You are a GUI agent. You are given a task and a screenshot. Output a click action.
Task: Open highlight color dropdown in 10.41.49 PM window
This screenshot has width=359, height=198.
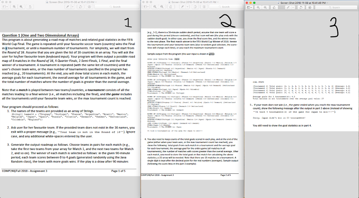click(x=293, y=8)
